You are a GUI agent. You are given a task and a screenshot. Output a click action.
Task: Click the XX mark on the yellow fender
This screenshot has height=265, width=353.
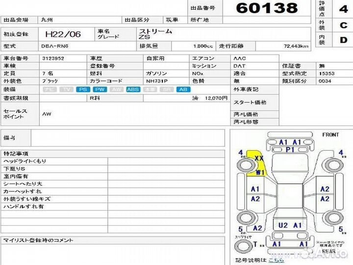[x=259, y=158]
